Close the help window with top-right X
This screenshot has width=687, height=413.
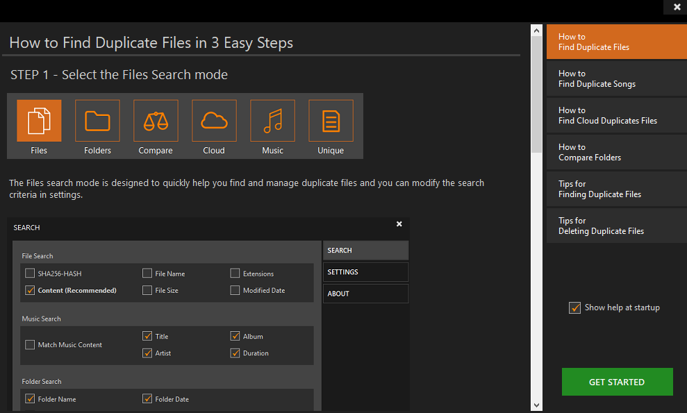pos(677,7)
